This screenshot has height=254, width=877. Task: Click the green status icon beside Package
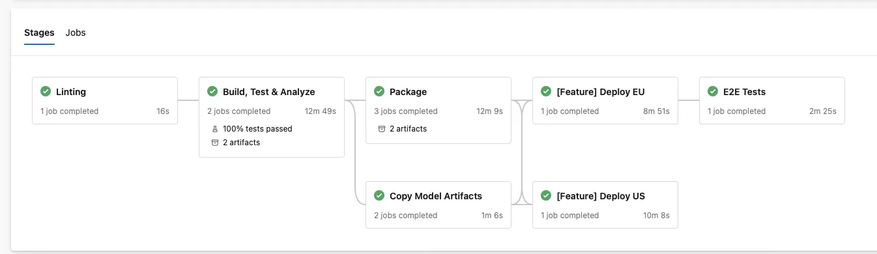coord(379,92)
